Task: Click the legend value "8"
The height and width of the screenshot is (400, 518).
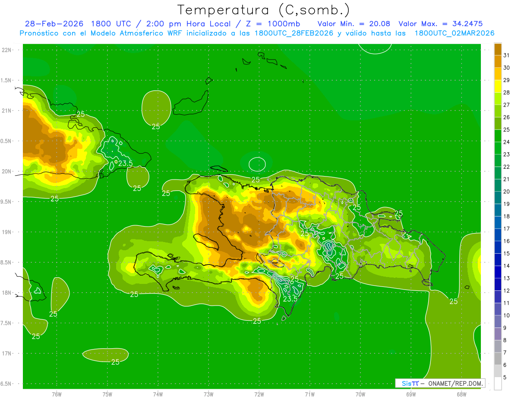Action: point(505,340)
